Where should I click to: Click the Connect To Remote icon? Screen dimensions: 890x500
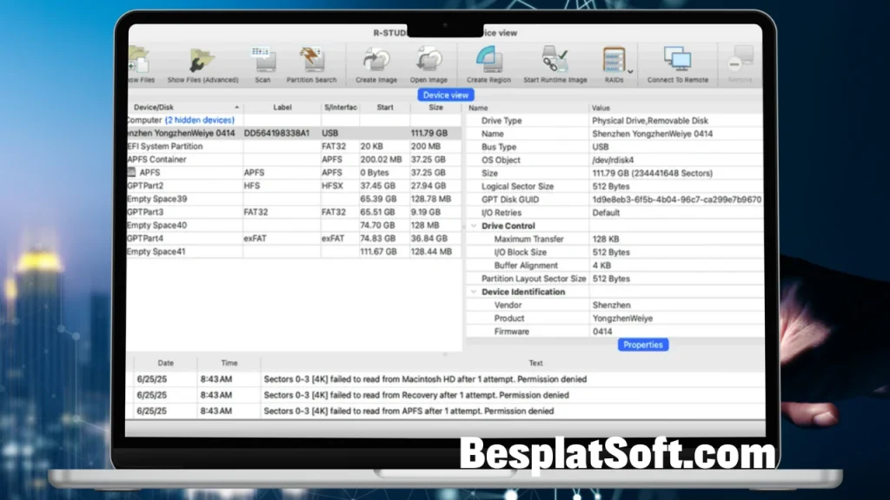pyautogui.click(x=677, y=62)
